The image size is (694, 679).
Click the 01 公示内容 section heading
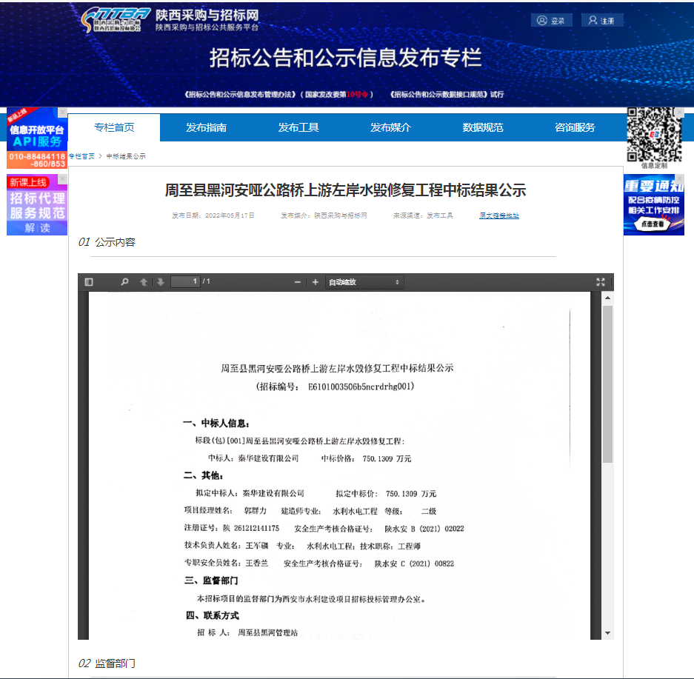pos(107,242)
